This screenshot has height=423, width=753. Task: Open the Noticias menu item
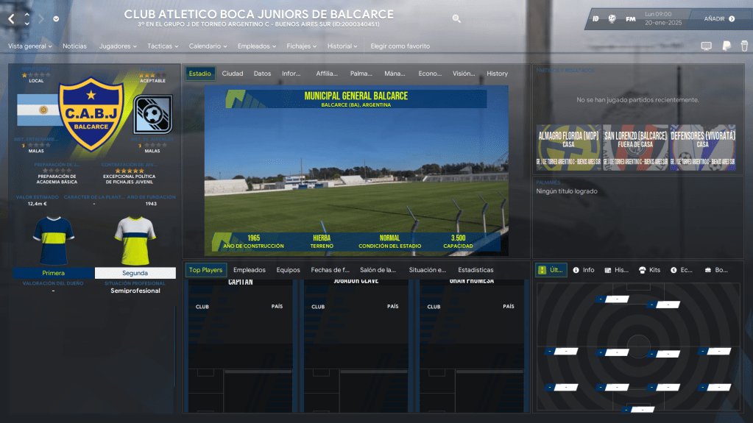74,46
